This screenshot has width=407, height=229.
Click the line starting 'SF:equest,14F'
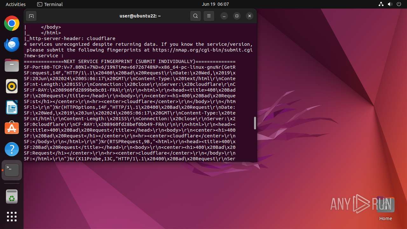(x=130, y=73)
